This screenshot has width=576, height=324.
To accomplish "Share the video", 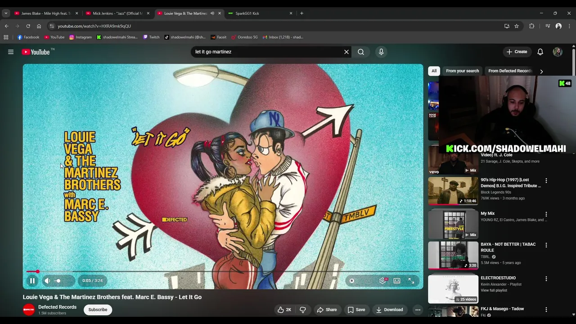I will [x=327, y=310].
